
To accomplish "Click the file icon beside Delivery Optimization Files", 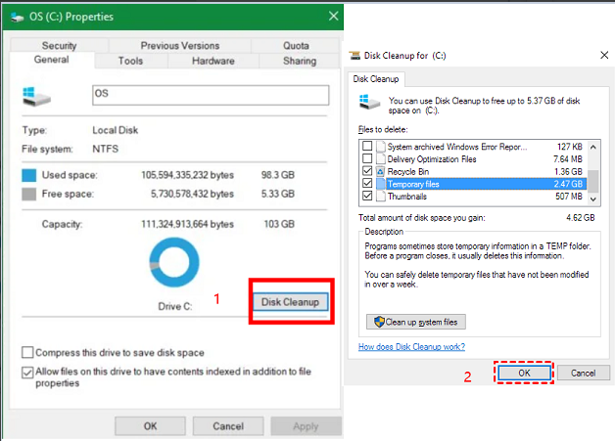I will click(x=379, y=157).
